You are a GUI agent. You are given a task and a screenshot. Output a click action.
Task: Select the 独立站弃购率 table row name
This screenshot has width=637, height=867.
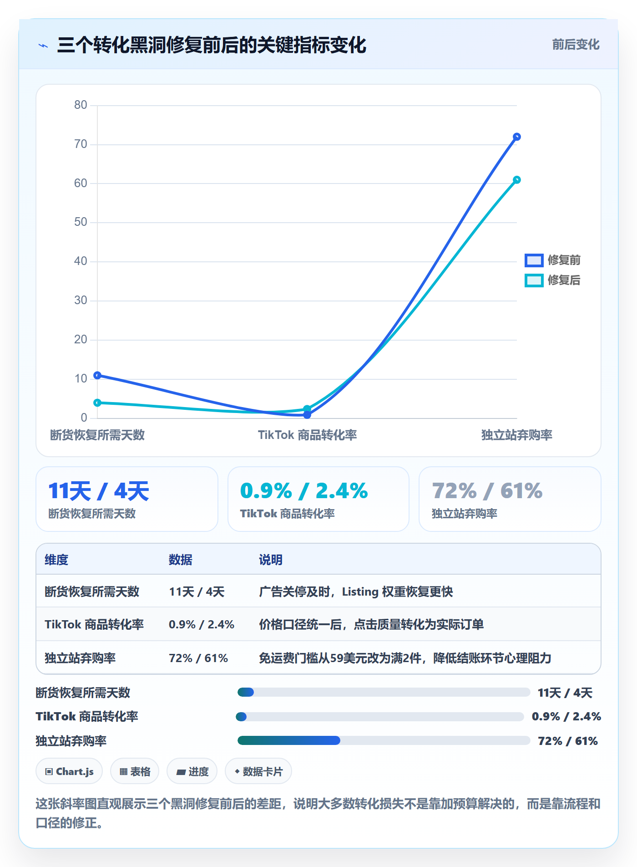click(80, 658)
